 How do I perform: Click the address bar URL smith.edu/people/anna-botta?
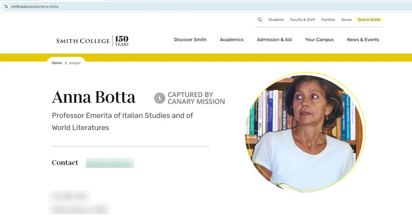point(35,7)
